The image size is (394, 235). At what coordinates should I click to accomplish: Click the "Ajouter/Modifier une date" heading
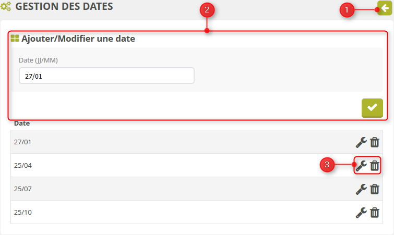tap(78, 39)
